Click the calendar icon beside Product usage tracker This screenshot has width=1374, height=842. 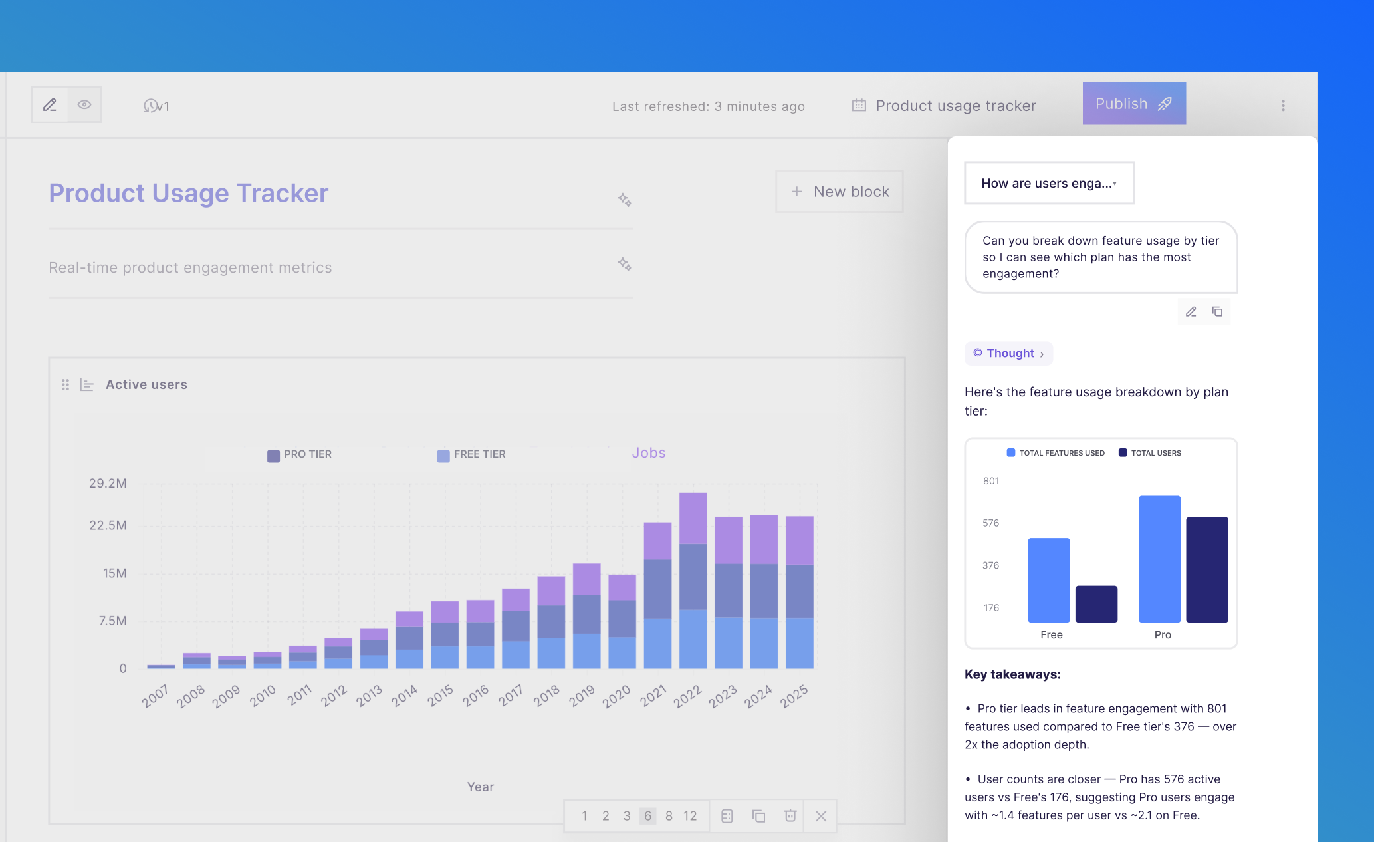click(859, 105)
